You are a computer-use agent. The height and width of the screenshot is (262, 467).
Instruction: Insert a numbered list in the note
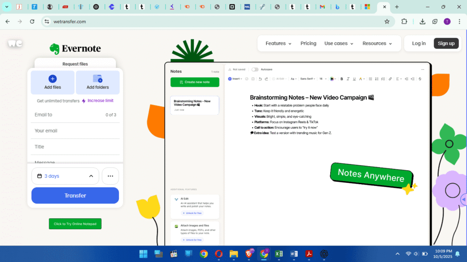(376, 79)
